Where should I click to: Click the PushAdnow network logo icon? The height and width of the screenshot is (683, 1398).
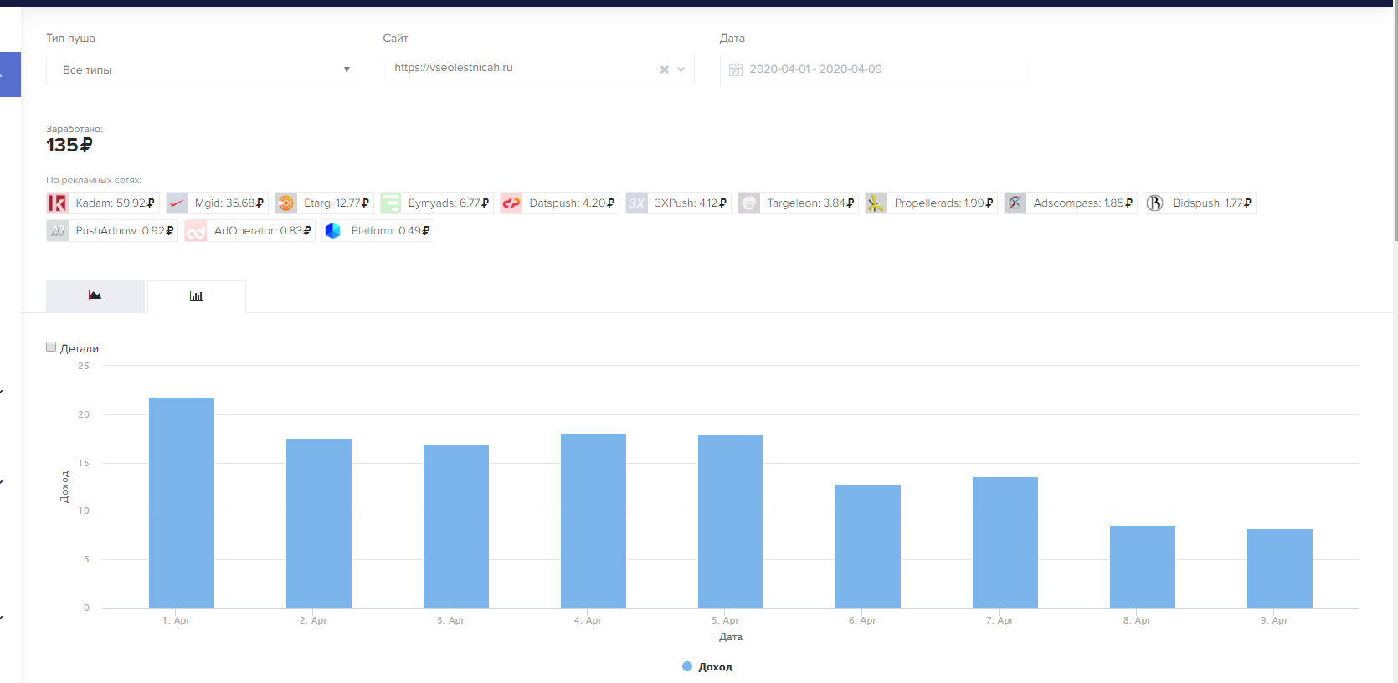click(57, 231)
